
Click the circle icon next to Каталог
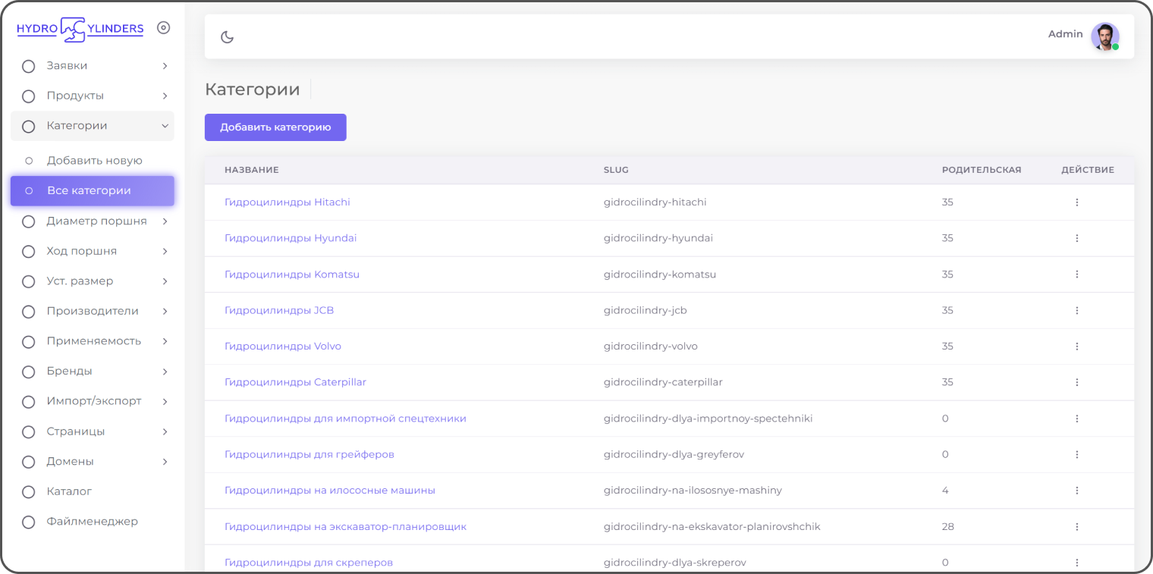pos(29,491)
